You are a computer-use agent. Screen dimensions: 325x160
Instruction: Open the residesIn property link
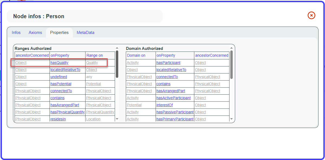(x=58, y=119)
